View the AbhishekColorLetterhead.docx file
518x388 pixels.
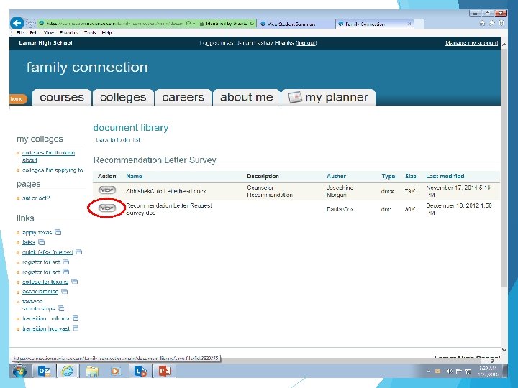pyautogui.click(x=107, y=190)
